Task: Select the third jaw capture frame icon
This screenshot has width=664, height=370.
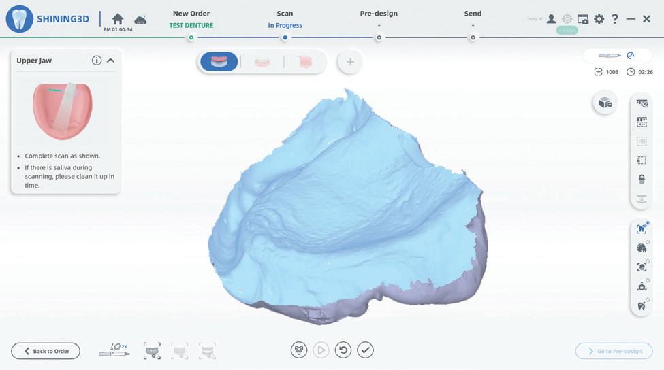Action: (208, 351)
